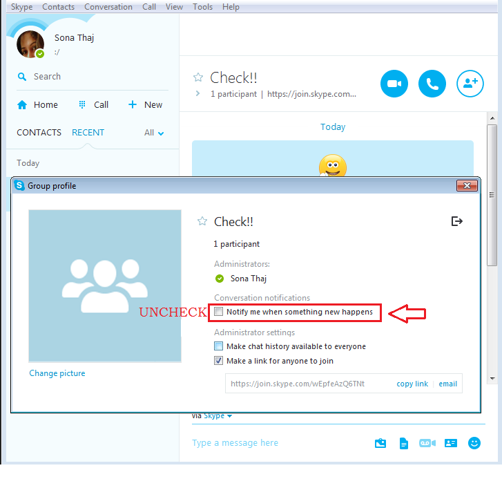Click the chat scrollbar down arrow

492,378
